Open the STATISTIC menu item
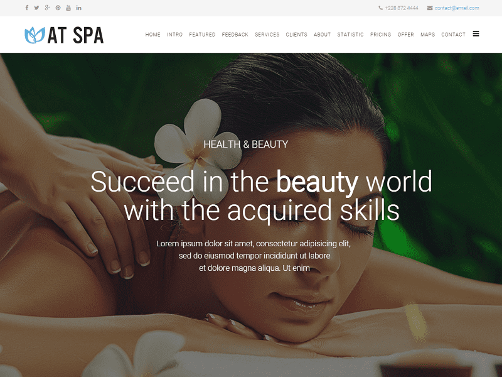 click(350, 35)
